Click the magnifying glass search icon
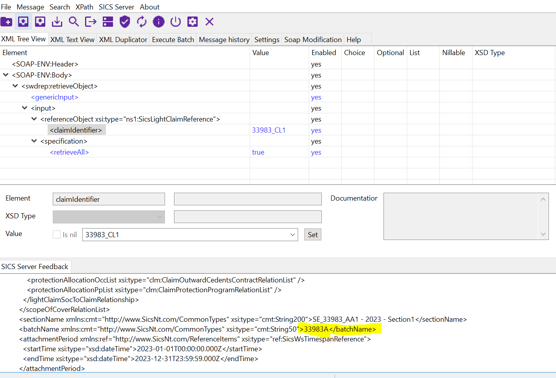Viewport: 556px width, 378px height. coord(74,22)
